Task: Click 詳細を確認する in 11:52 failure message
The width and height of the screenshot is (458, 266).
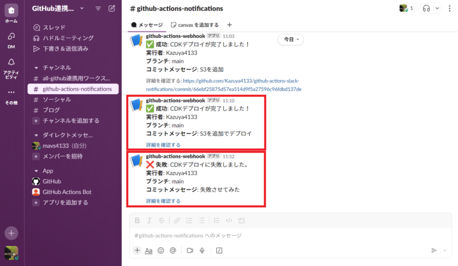Action: (163, 201)
